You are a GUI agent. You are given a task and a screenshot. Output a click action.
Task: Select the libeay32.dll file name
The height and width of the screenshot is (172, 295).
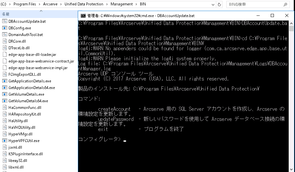(18, 161)
